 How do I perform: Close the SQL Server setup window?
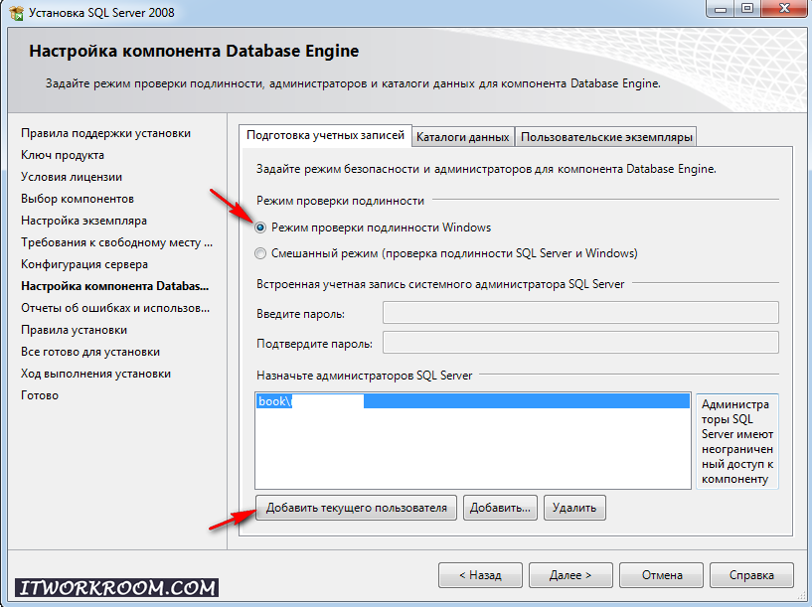coord(784,9)
